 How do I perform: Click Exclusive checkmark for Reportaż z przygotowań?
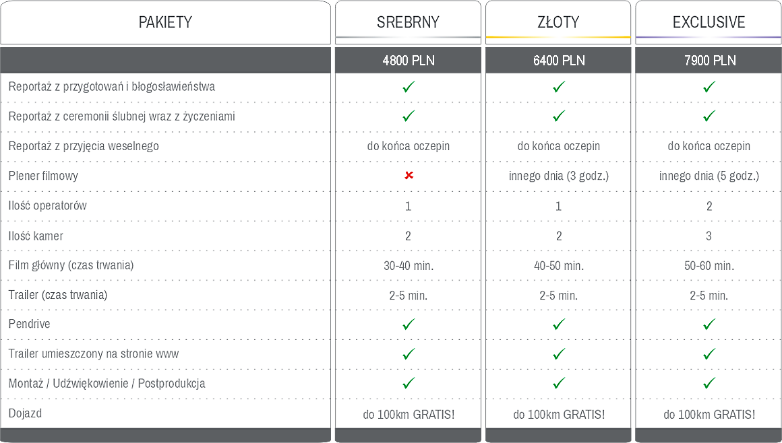709,87
